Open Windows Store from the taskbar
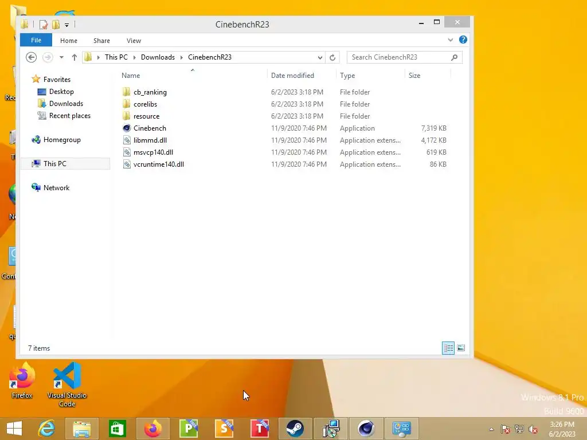The image size is (587, 440). (117, 429)
